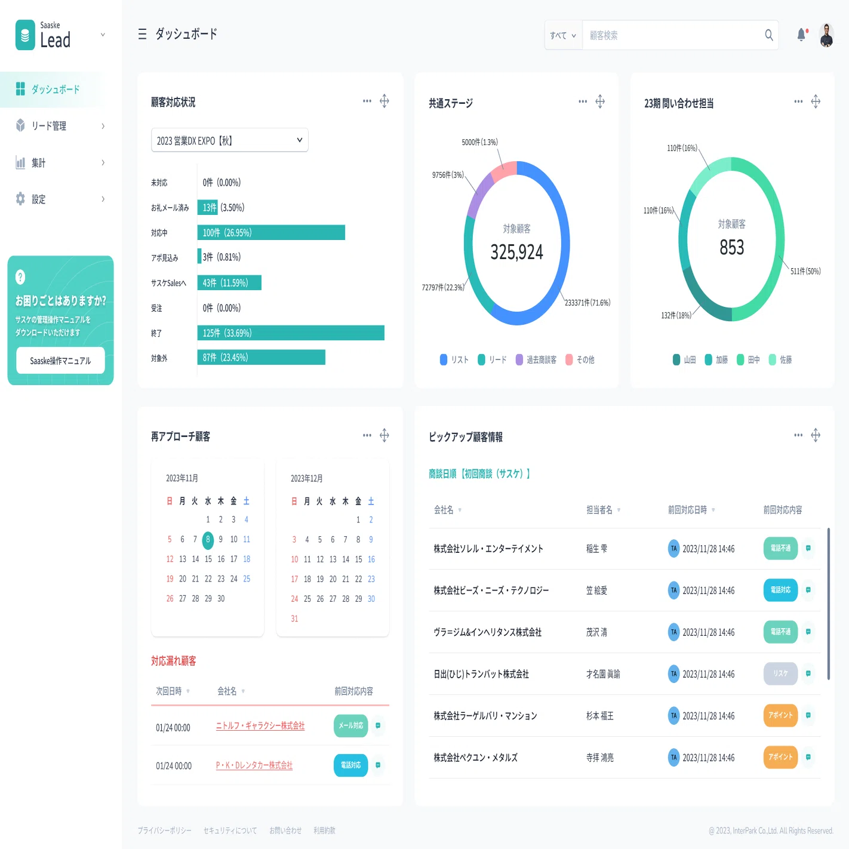Toggle the hamburger menu beside ダッシュボード title
Image resolution: width=849 pixels, height=849 pixels.
click(x=142, y=34)
